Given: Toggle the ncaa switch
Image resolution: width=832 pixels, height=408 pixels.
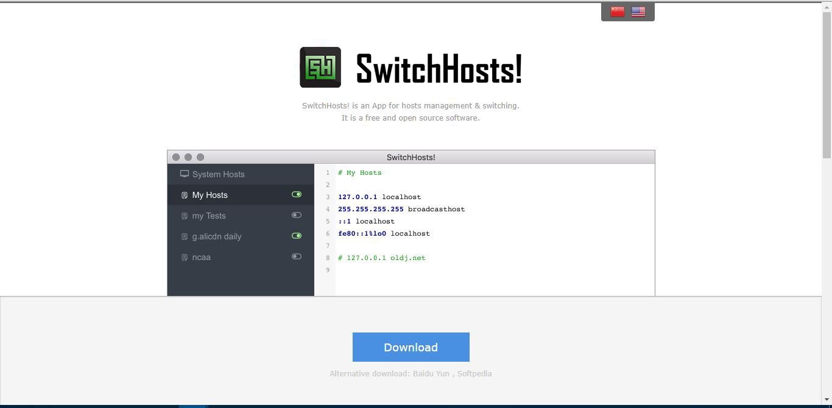Looking at the screenshot, I should click(x=297, y=256).
